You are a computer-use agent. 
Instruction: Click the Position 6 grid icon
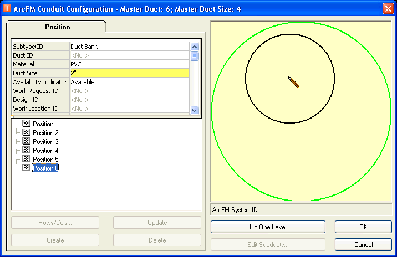pyautogui.click(x=26, y=168)
